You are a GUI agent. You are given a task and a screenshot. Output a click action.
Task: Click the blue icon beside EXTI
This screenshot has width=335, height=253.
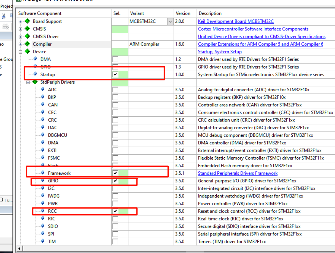(x=43, y=150)
